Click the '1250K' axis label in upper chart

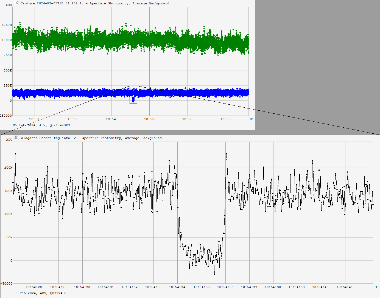click(x=7, y=25)
